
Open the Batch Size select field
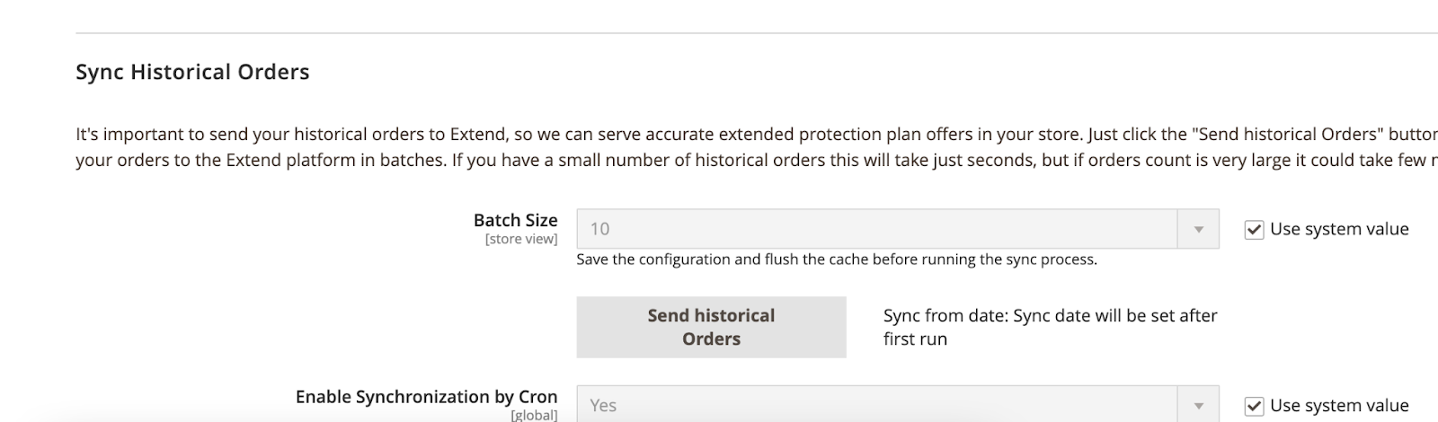(x=876, y=230)
